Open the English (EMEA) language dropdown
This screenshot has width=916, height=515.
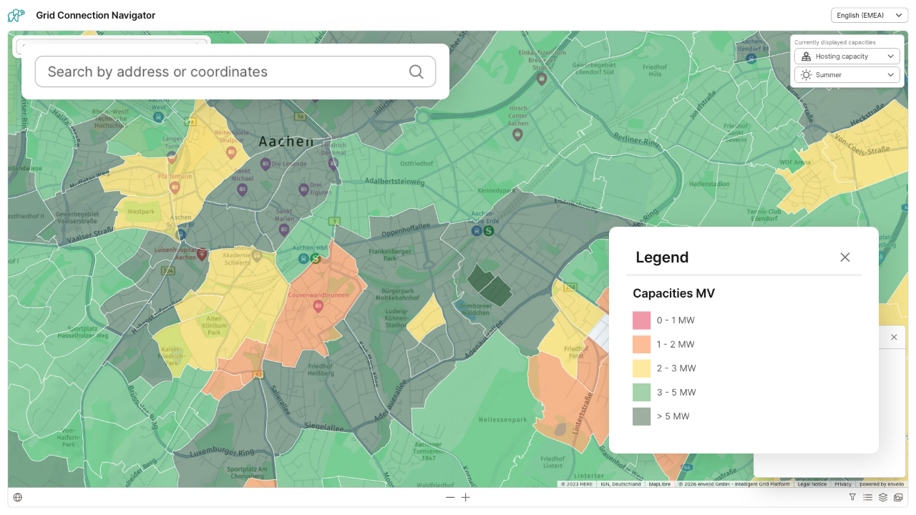(x=869, y=15)
